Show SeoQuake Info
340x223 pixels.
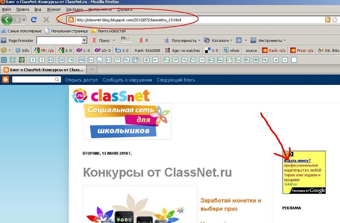tap(22, 51)
